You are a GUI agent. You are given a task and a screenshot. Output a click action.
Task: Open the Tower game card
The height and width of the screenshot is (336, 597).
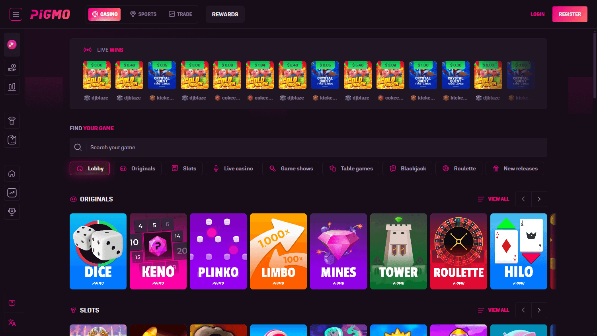(x=398, y=251)
